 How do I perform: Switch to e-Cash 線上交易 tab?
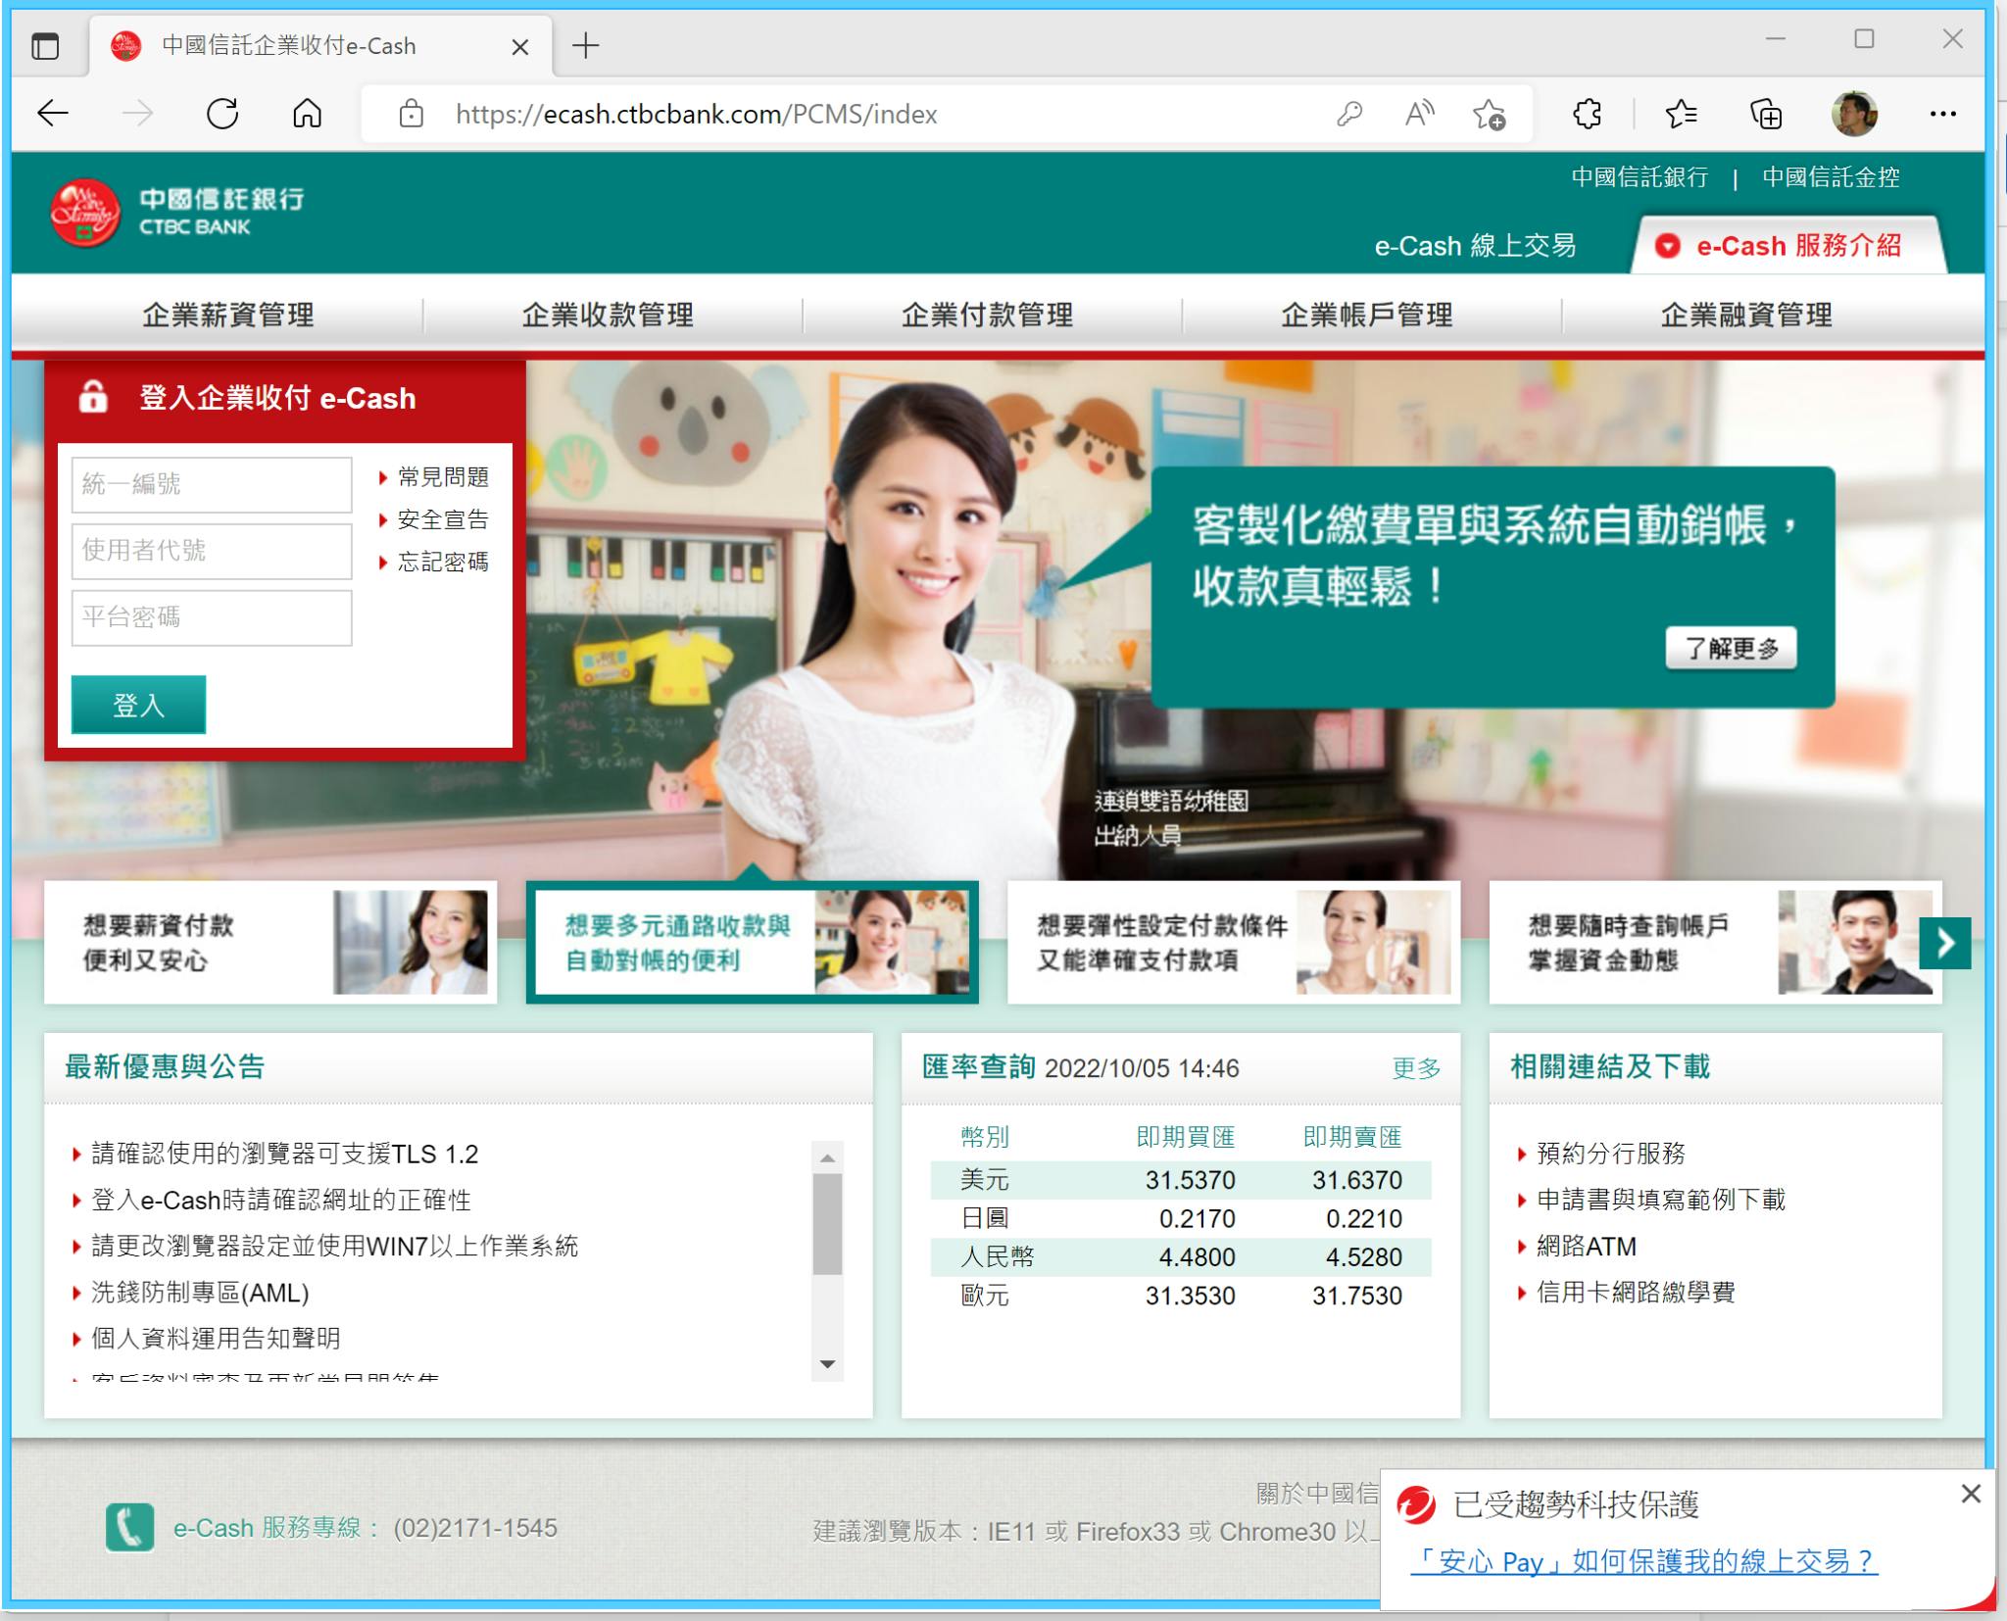click(x=1475, y=245)
